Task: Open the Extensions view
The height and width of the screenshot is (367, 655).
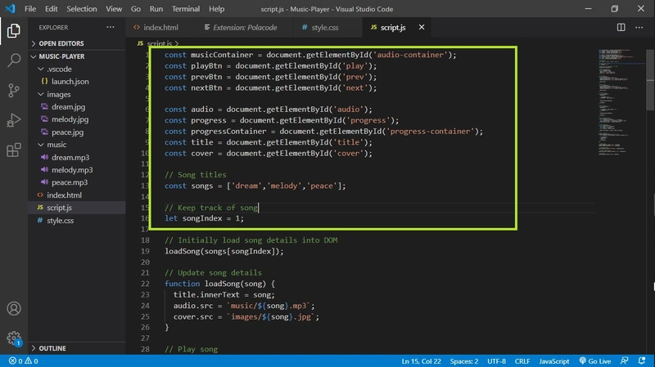Action: 14,150
